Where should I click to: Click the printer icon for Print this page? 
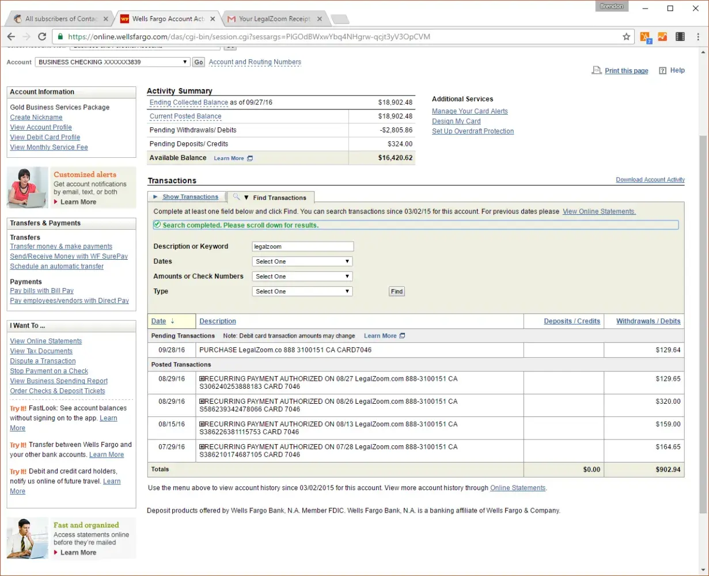(597, 71)
